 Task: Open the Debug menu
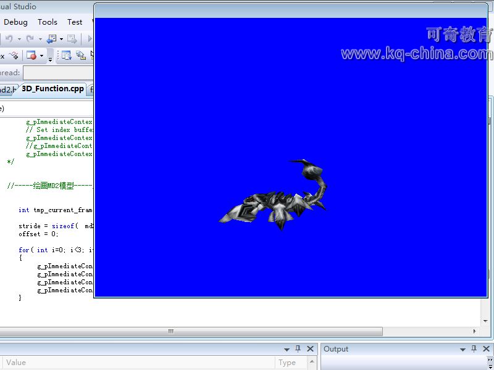pyautogui.click(x=15, y=22)
